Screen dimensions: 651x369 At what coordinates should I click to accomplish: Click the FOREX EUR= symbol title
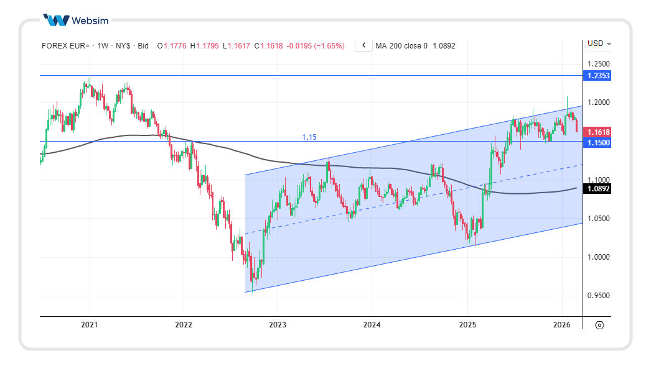point(65,46)
